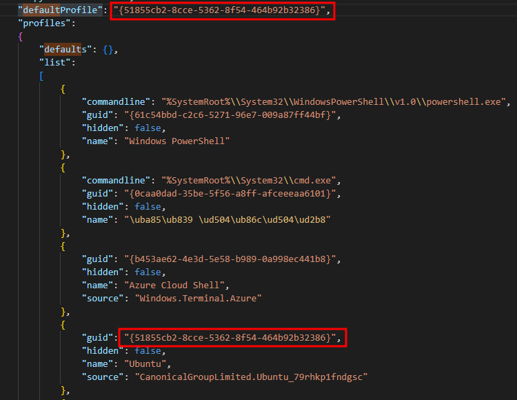Image resolution: width=517 pixels, height=400 pixels.
Task: Select GUID 61c54bbd-c2c6-5271 value
Action: [x=230, y=114]
